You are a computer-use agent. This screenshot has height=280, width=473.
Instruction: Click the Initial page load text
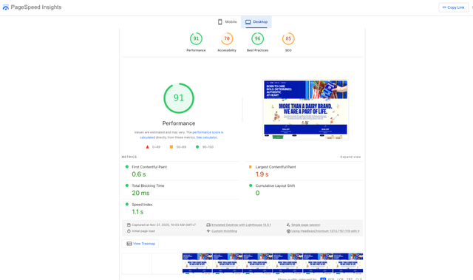[143, 231]
